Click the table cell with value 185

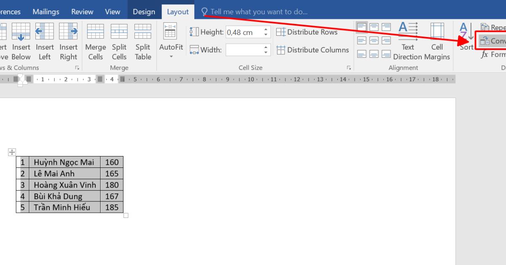tap(112, 207)
